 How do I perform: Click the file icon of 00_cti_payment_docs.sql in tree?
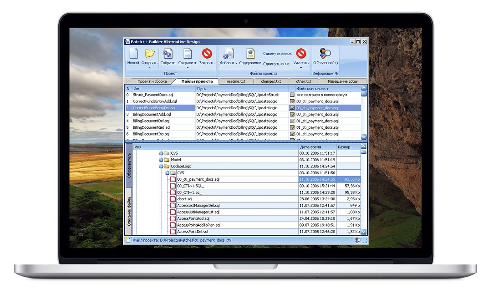coord(173,180)
